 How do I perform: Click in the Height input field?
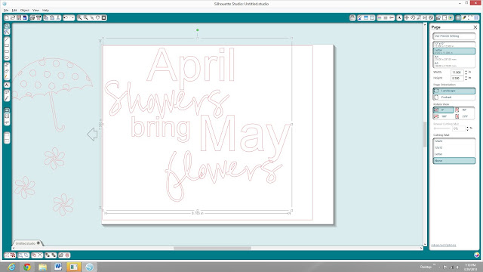click(457, 78)
